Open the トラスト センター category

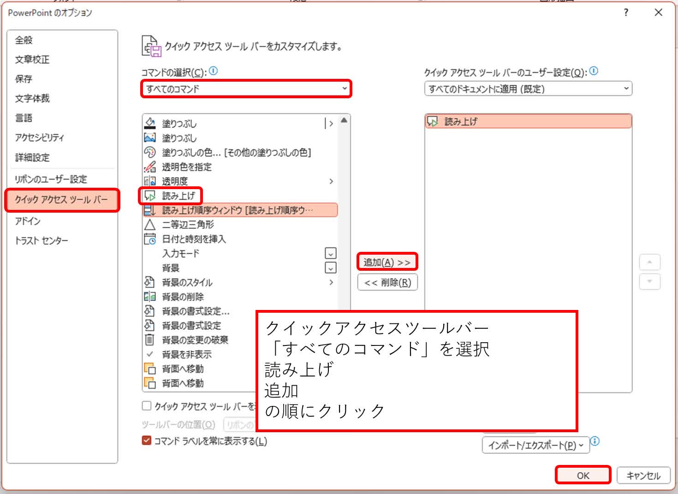62,240
